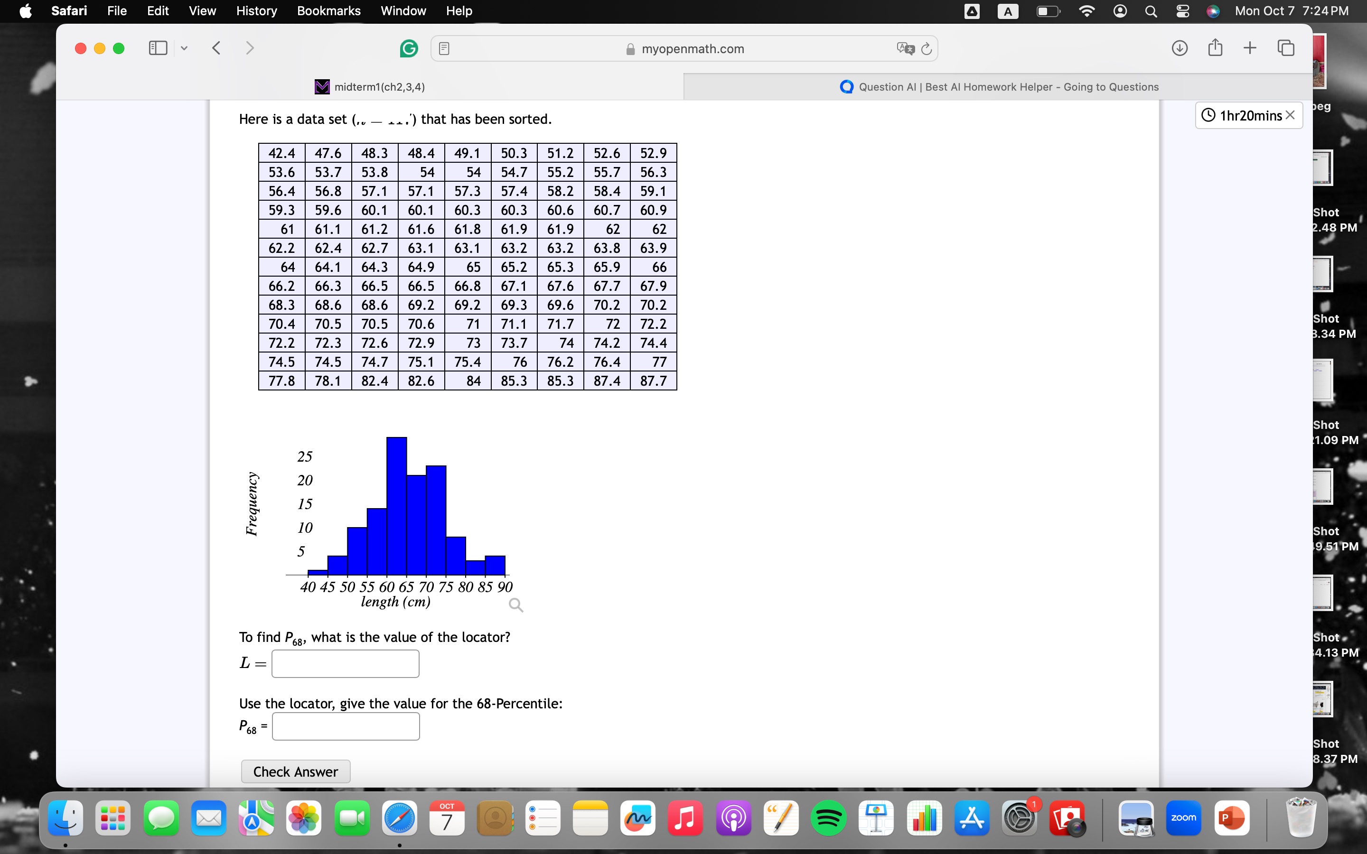Enlarge the histogram with magnifier icon
This screenshot has height=854, width=1367.
click(516, 605)
